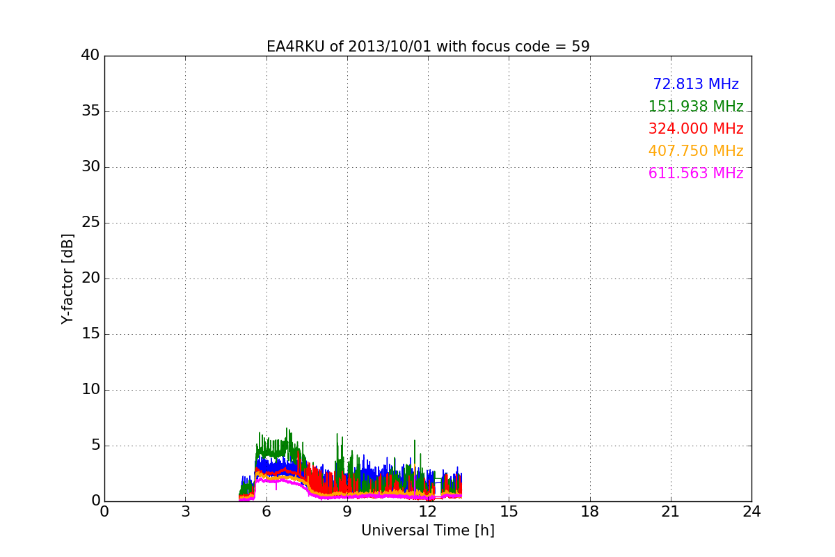Click the x-axis tick label 15
This screenshot has width=835, height=557.
pyautogui.click(x=509, y=512)
